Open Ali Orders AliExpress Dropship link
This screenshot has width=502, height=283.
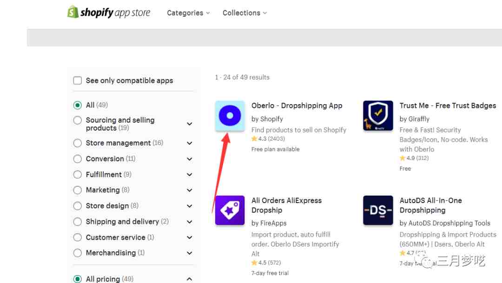[286, 205]
